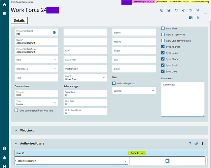The image size is (211, 168).
Task: Open User ID dropdown for Jason McDermott
Action: [x=125, y=161]
